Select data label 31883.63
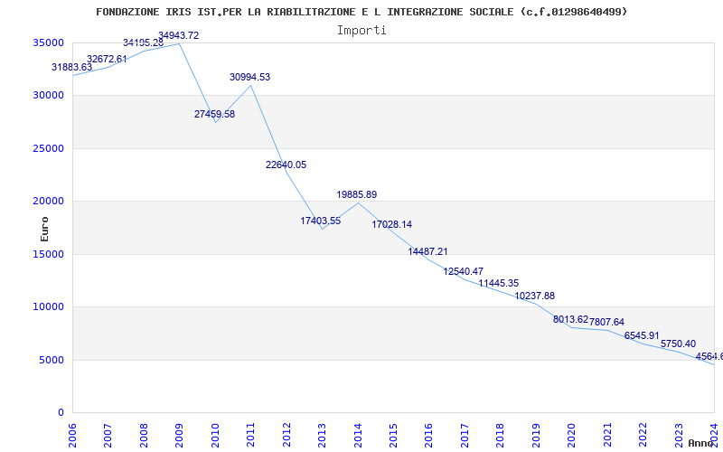 pyautogui.click(x=71, y=67)
